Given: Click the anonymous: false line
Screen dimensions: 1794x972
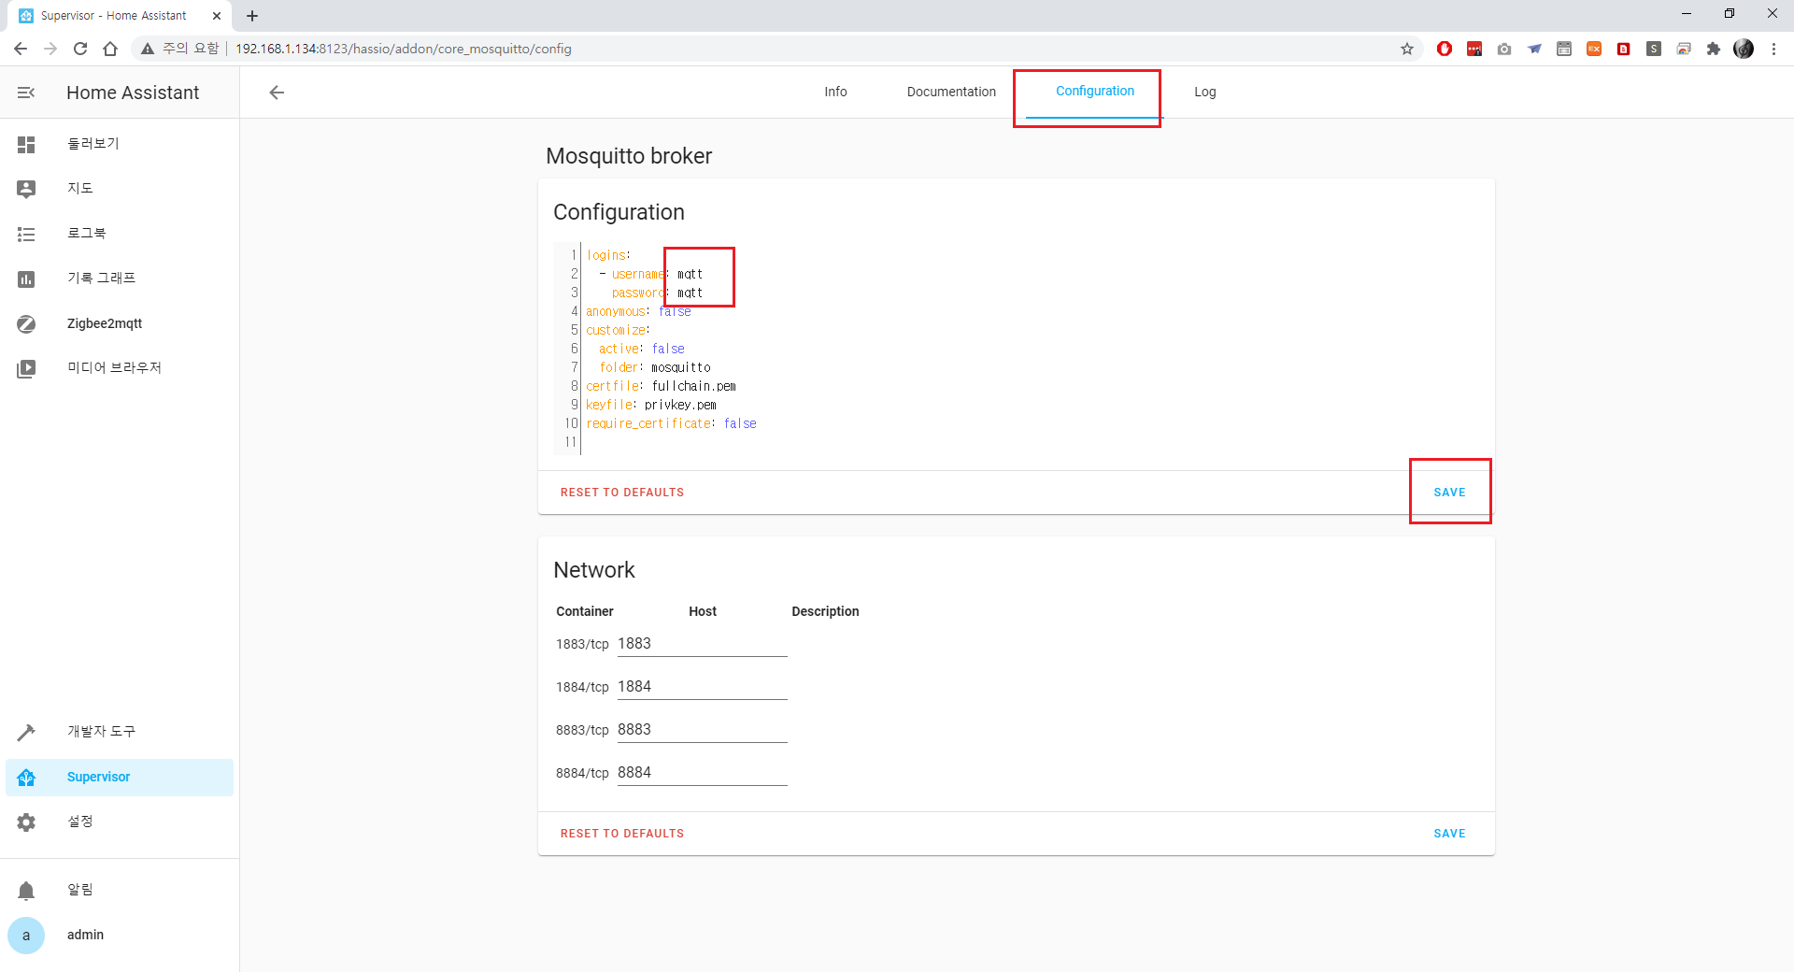Looking at the screenshot, I should pyautogui.click(x=638, y=311).
